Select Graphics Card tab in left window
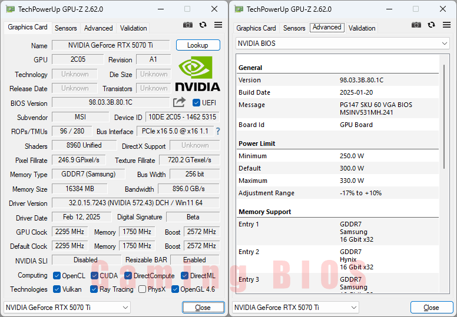457x317 pixels. point(28,28)
